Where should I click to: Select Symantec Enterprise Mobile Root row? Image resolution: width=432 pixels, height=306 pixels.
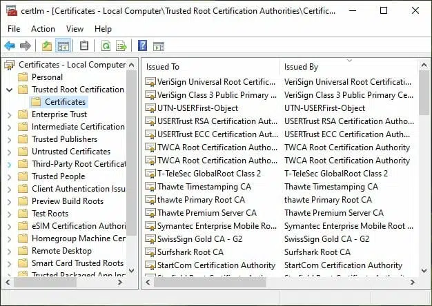[279, 226]
